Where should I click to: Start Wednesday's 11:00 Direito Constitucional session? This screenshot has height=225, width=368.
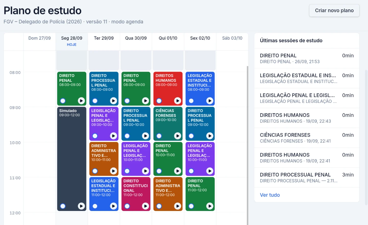coord(145,206)
